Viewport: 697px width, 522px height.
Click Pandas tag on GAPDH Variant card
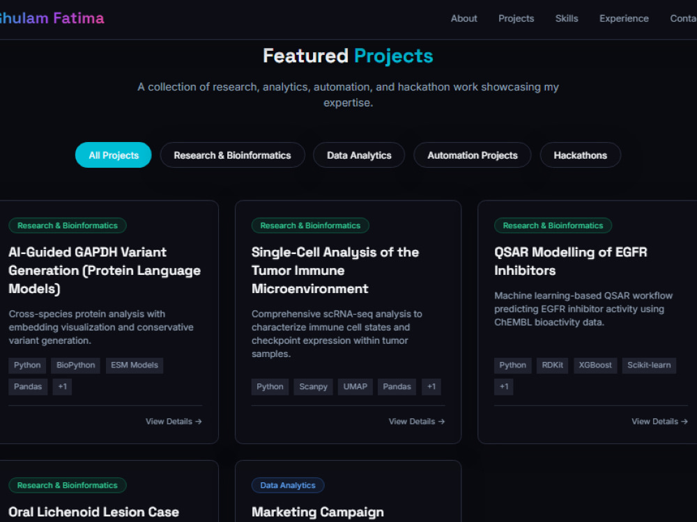coord(28,386)
